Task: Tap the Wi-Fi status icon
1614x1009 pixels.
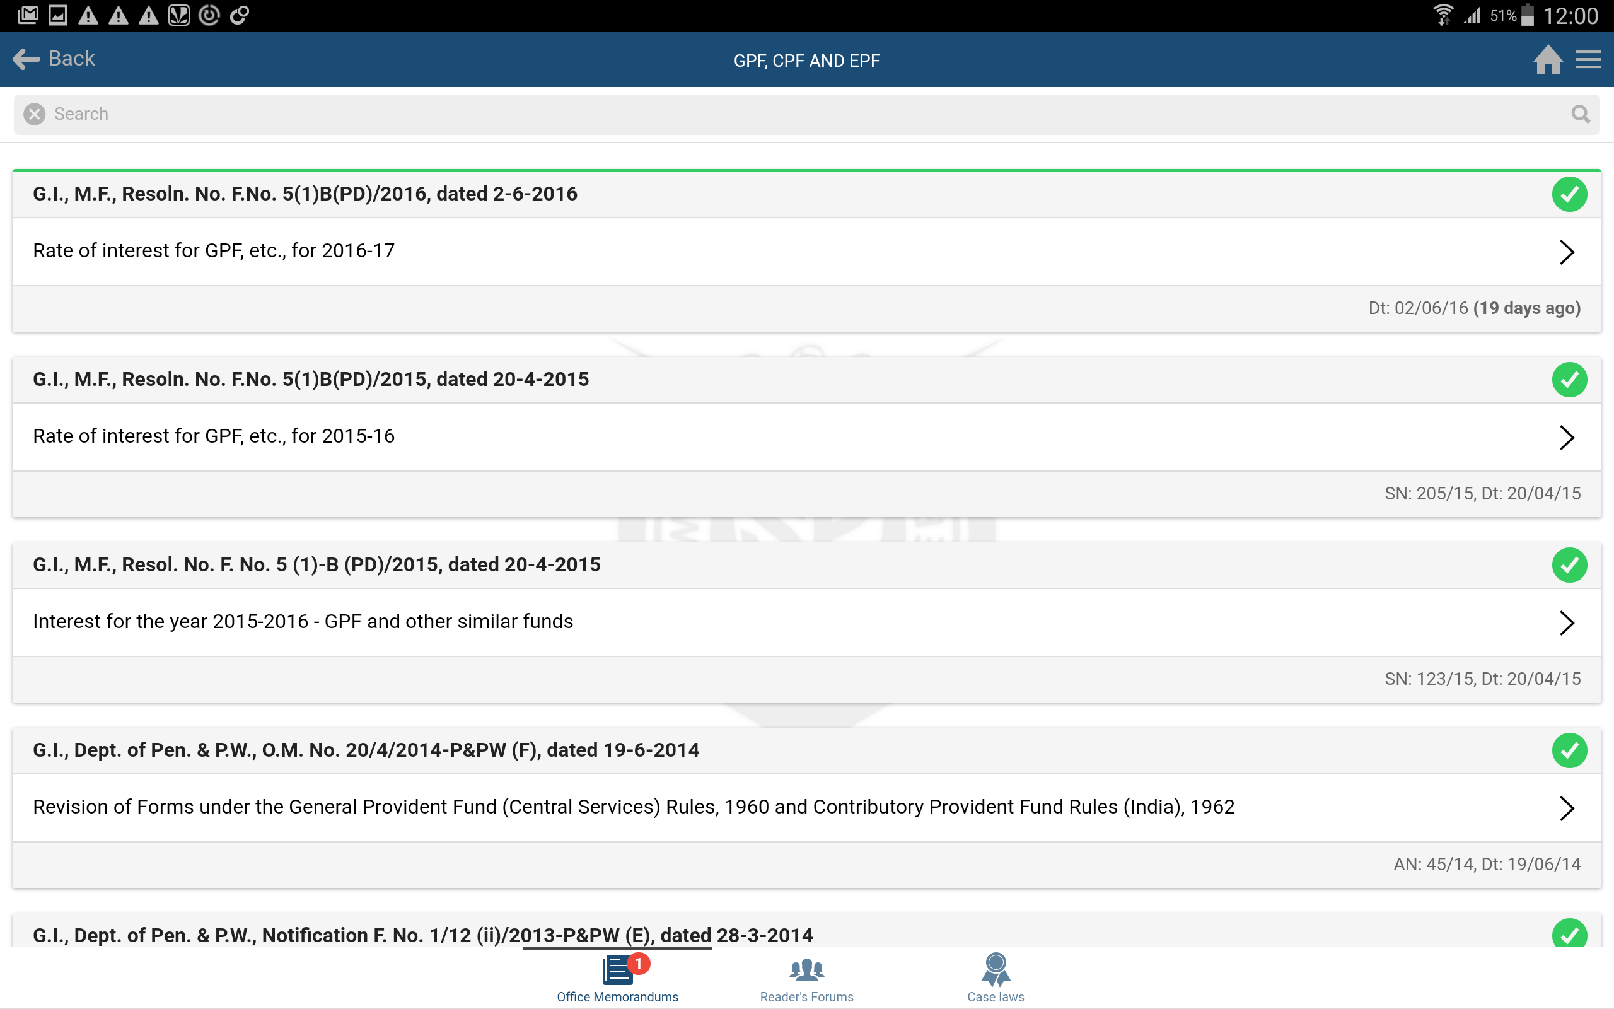Action: click(1443, 15)
